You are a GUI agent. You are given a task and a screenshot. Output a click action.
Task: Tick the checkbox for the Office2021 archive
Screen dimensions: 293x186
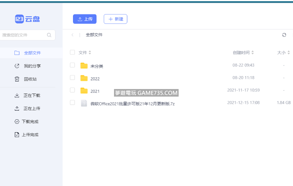point(73,103)
